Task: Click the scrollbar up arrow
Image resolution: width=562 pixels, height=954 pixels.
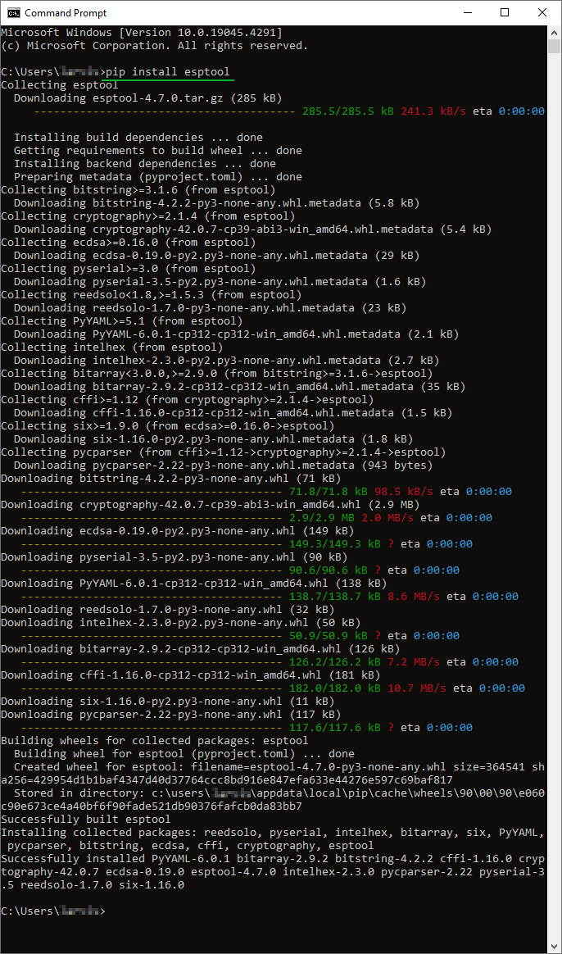Action: point(554,32)
